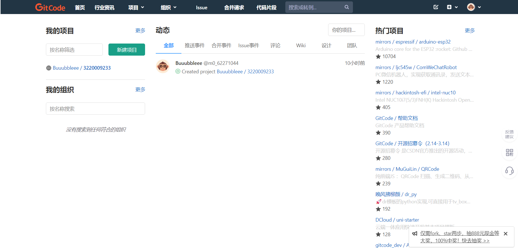Select the Wiki tab
Screen dimensions: 518x248
click(x=301, y=45)
